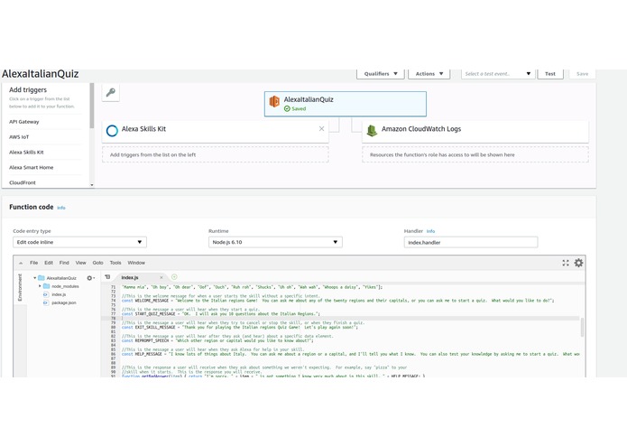Open the Runtime dropdown

click(275, 242)
